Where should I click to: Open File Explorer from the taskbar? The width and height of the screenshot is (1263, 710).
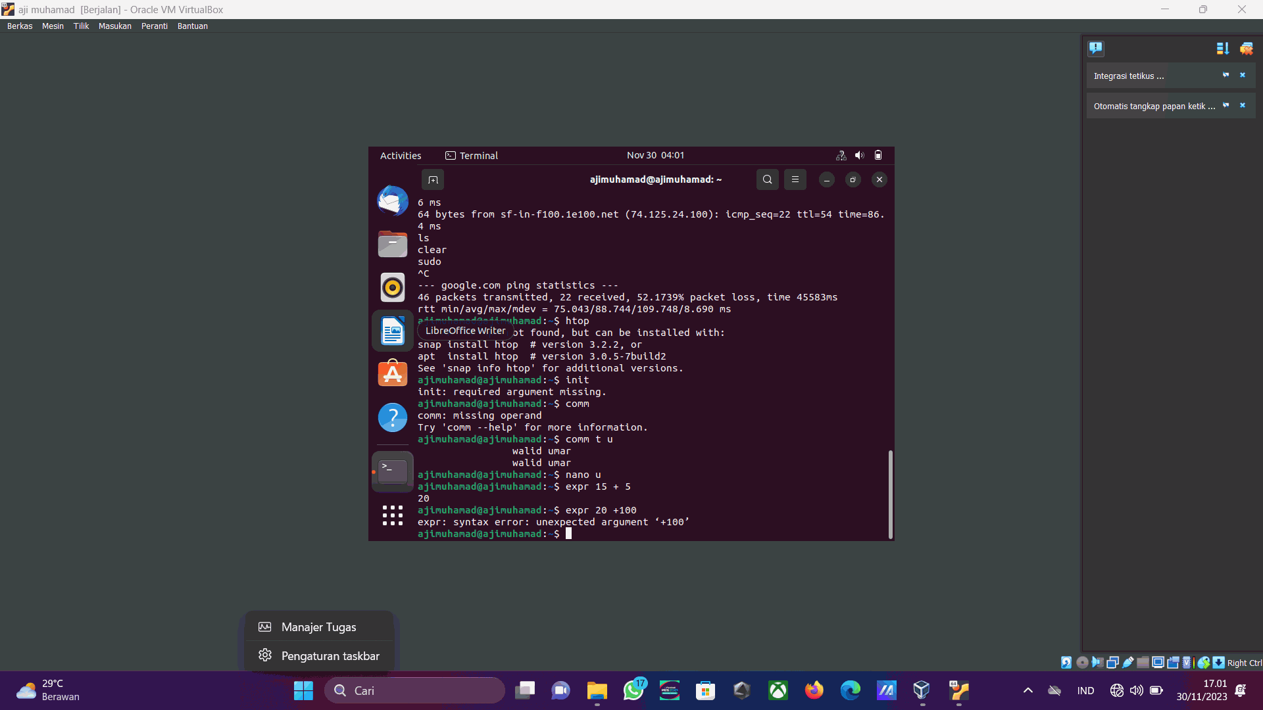[597, 690]
